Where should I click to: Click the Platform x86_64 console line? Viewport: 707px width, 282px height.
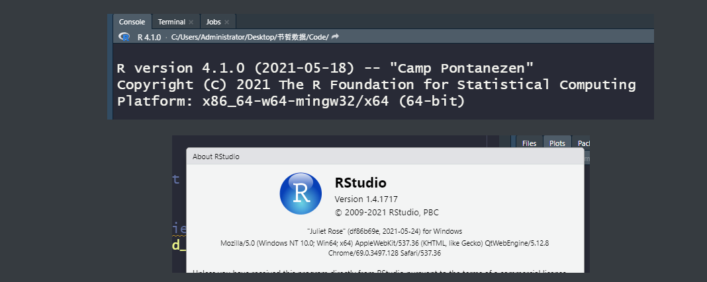(x=291, y=102)
